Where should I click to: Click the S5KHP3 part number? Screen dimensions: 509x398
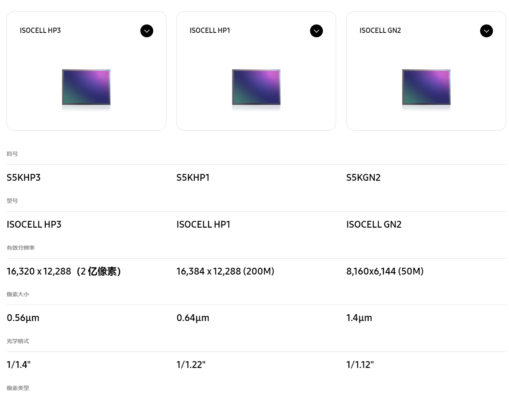pyautogui.click(x=24, y=178)
